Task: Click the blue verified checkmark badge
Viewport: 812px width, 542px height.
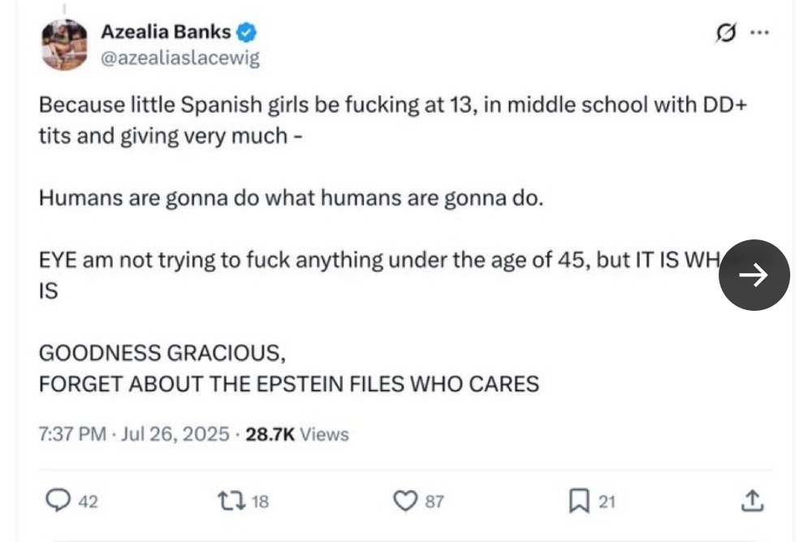Action: [x=247, y=32]
